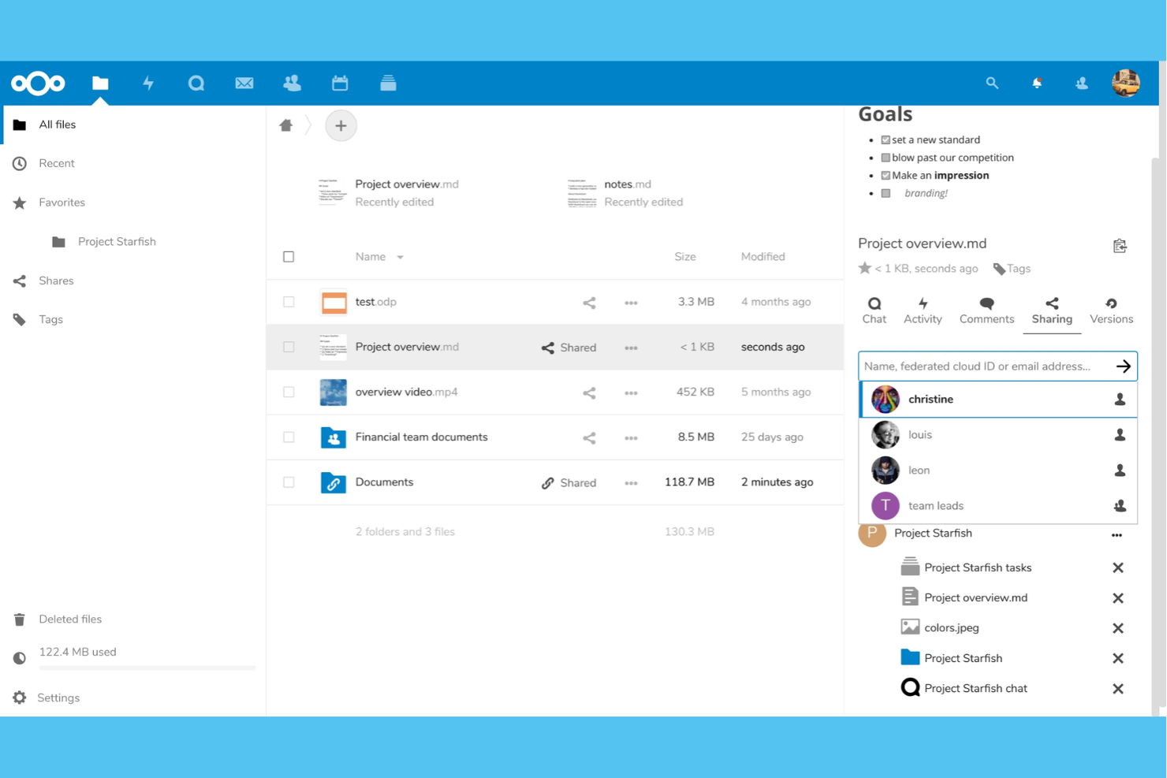Click the share icon on test.odp row

(x=589, y=302)
